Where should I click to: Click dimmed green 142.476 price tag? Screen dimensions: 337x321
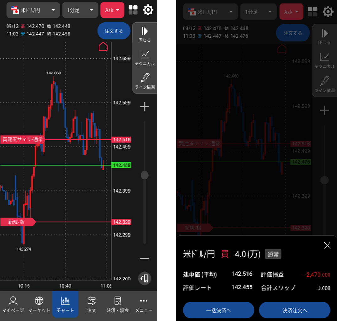[301, 162]
